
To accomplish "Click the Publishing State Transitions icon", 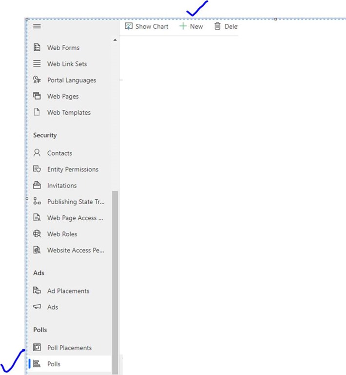I will point(37,202).
